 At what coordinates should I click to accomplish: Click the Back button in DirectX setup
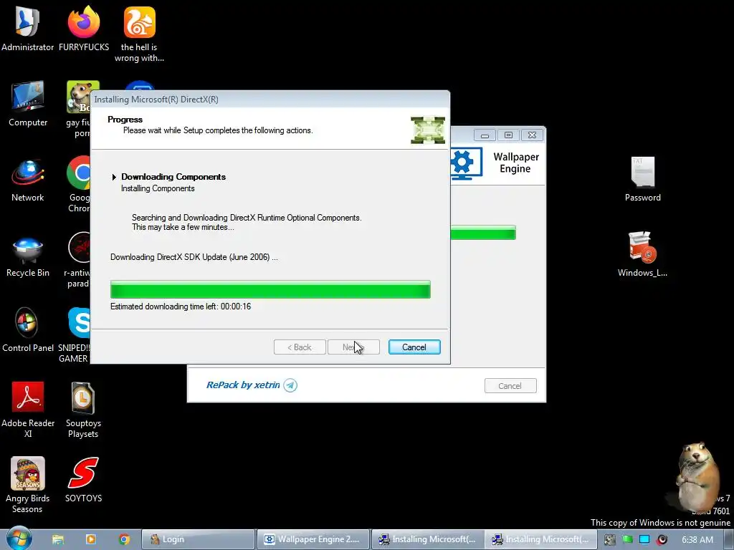(x=300, y=347)
